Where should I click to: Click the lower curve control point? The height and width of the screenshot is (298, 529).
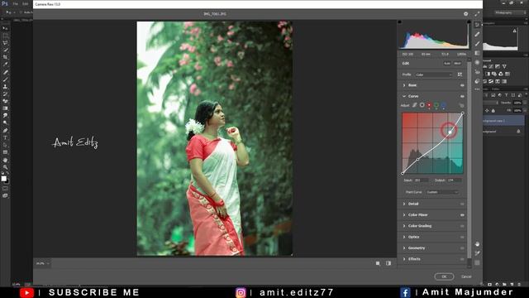(417, 159)
